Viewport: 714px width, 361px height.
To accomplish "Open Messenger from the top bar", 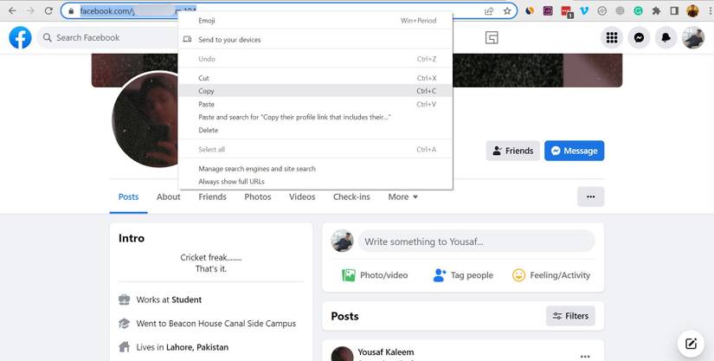I will point(640,38).
